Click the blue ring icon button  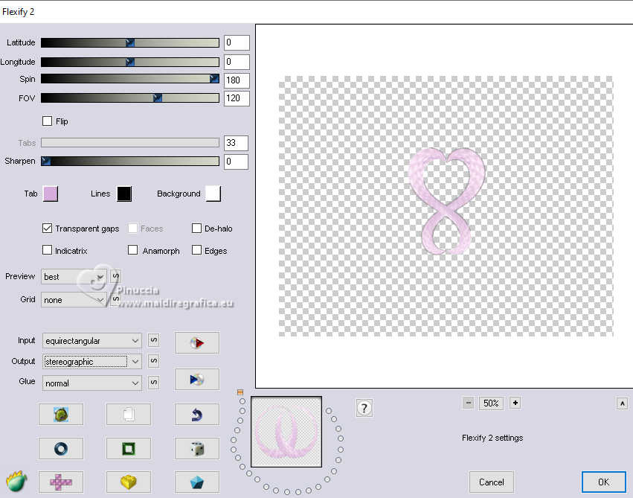pyautogui.click(x=61, y=448)
